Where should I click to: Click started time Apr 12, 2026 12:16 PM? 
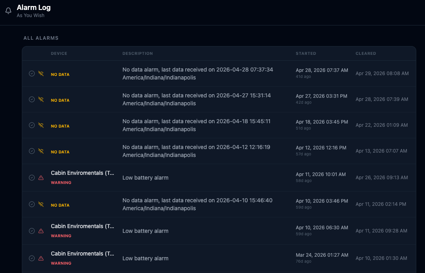[x=321, y=147]
